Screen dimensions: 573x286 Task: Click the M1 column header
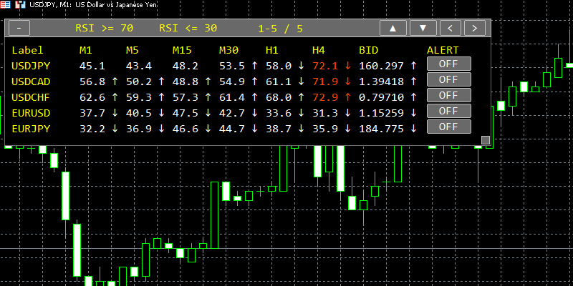click(86, 50)
